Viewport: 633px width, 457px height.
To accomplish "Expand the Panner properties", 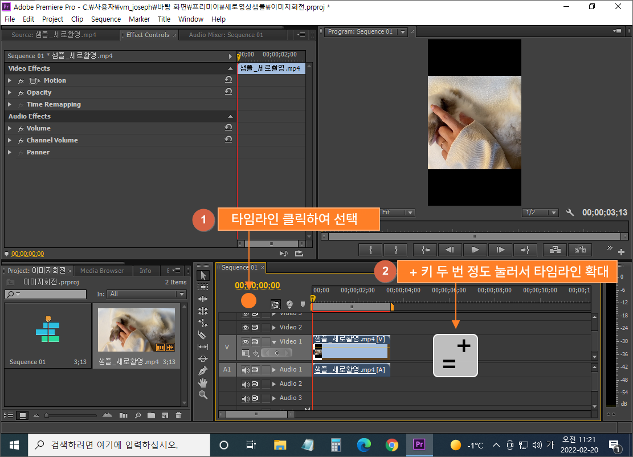I will point(10,152).
